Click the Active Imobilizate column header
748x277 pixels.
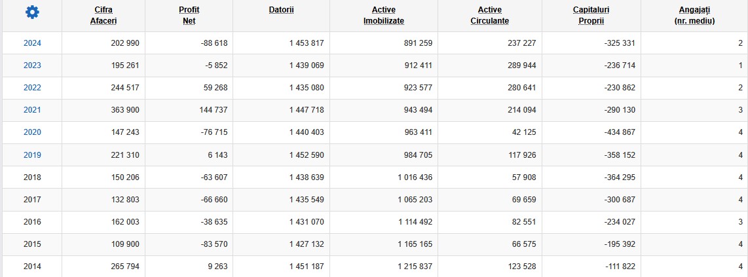tap(384, 15)
